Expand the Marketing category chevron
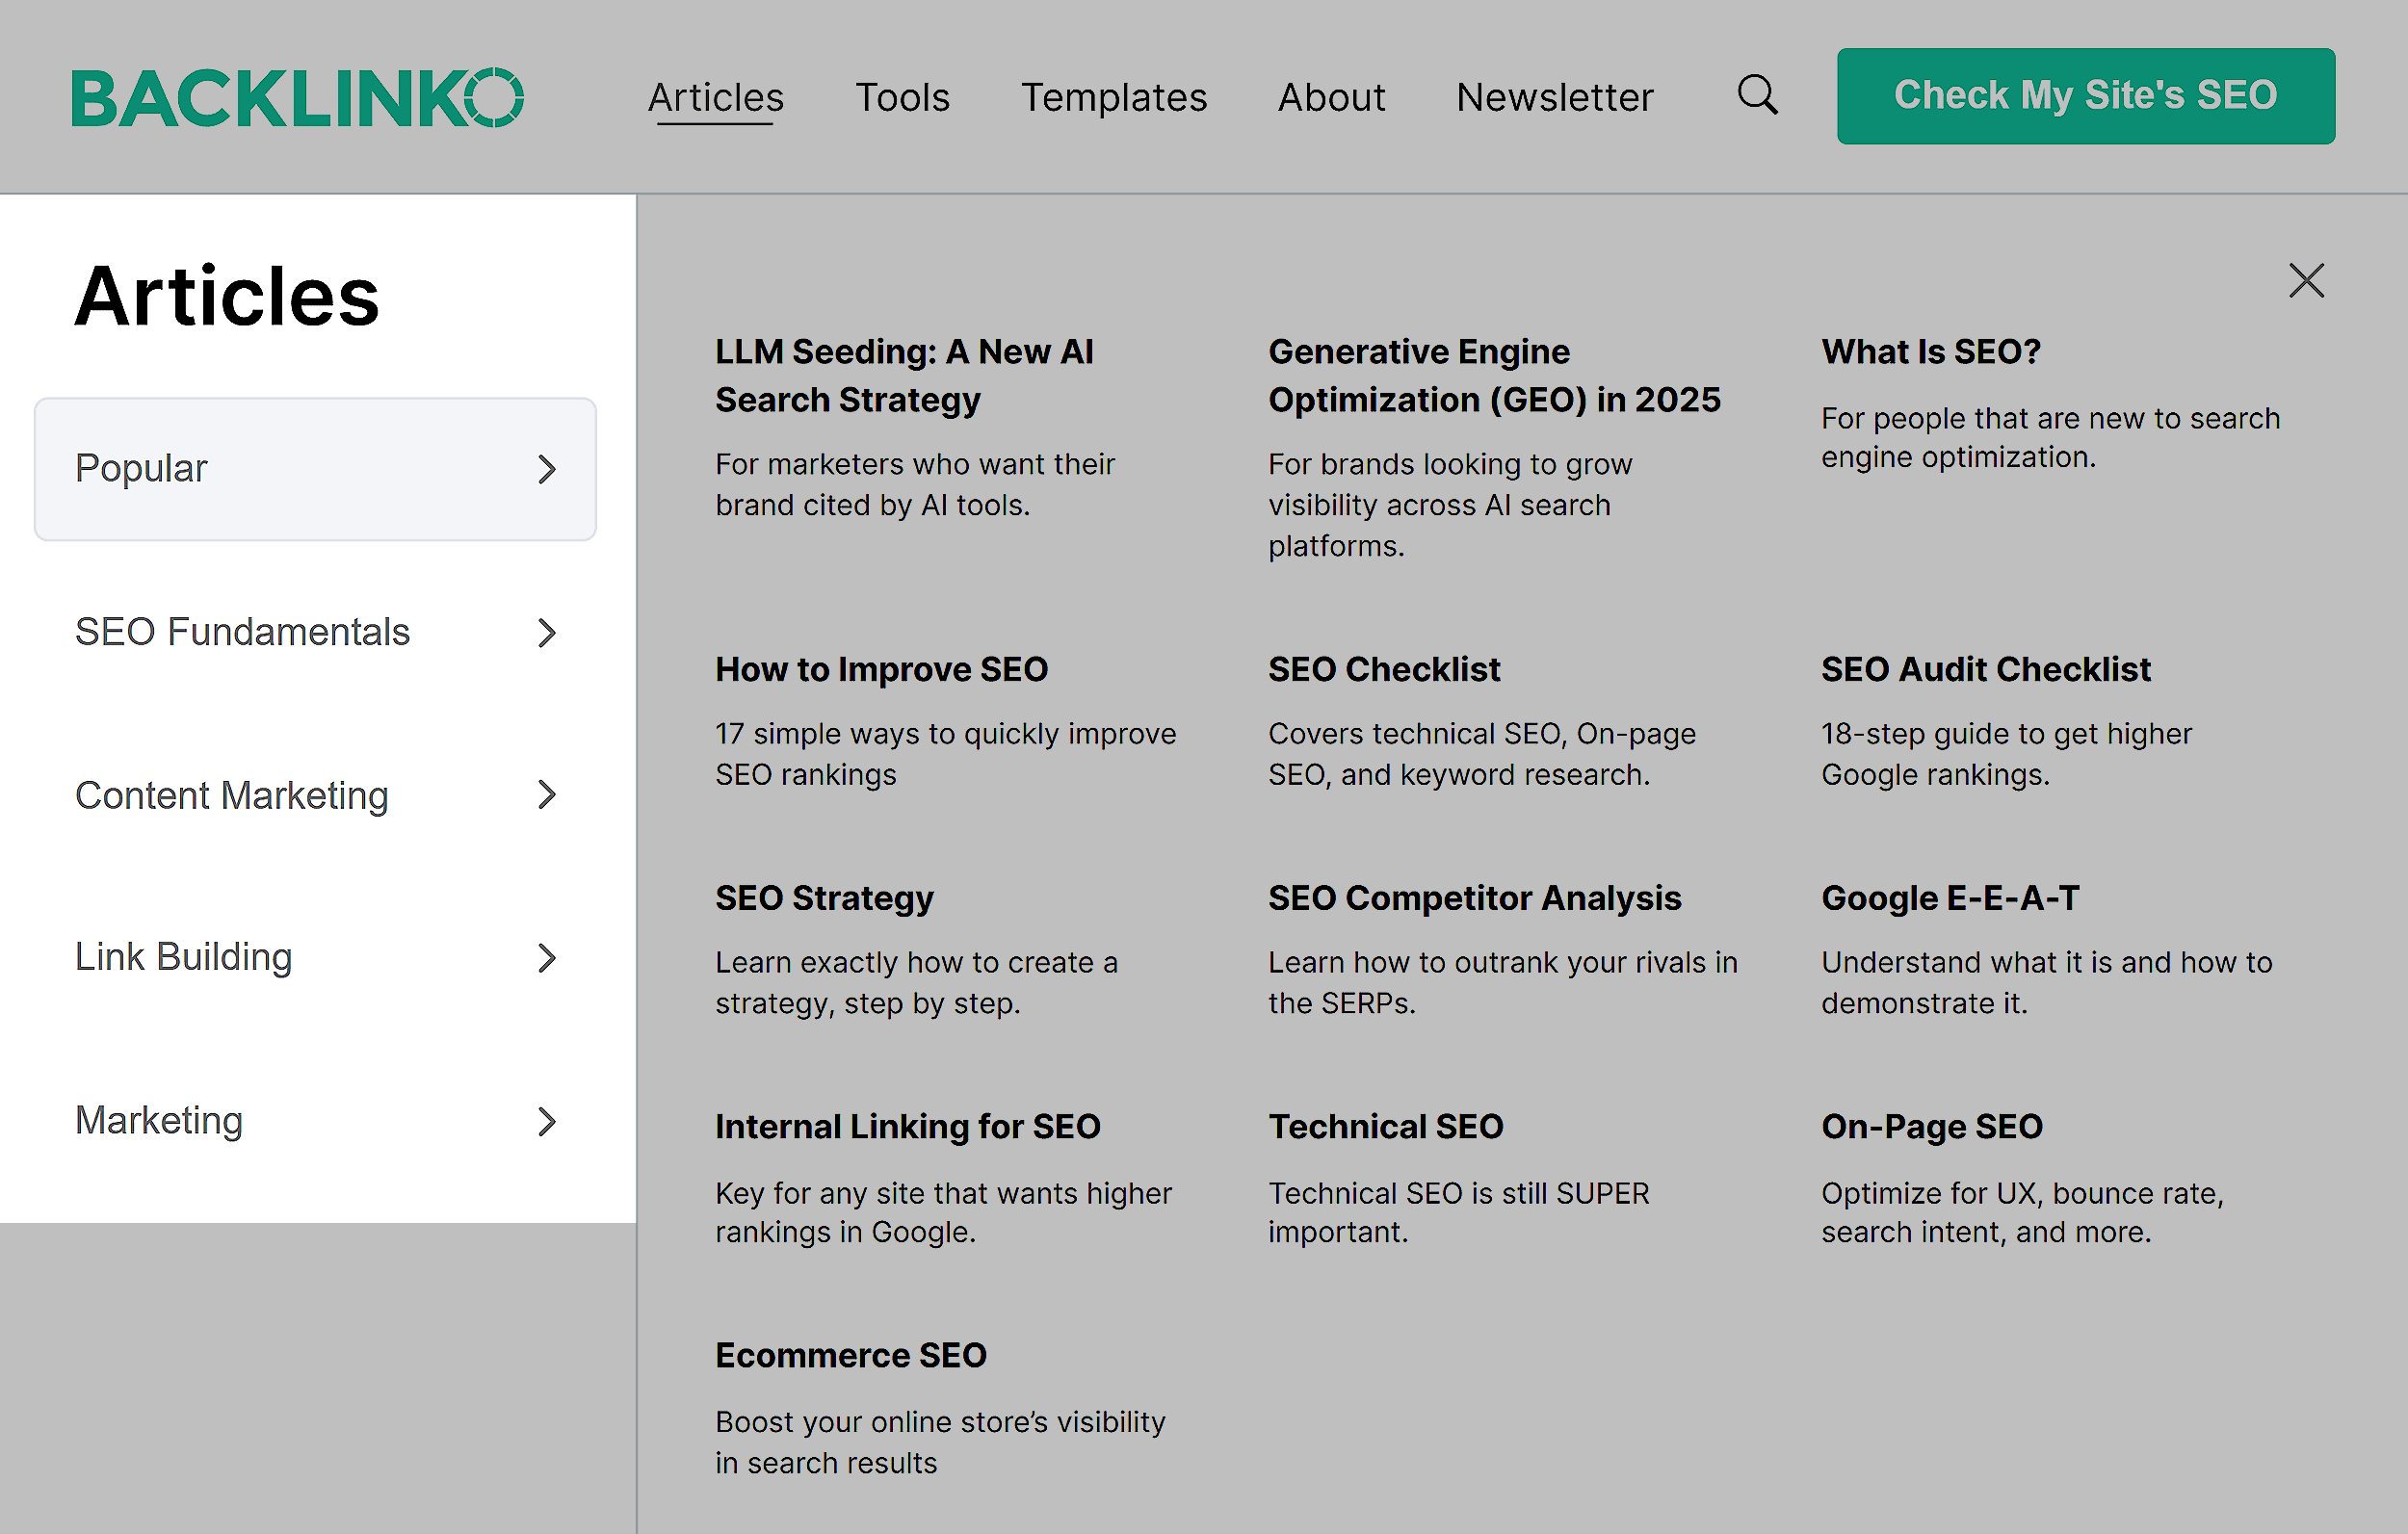Screen dimensions: 2408x1534 (546, 1121)
